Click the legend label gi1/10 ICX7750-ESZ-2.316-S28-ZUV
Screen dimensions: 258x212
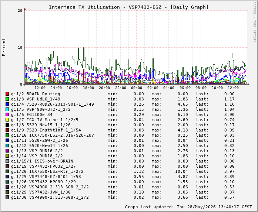point(53,135)
